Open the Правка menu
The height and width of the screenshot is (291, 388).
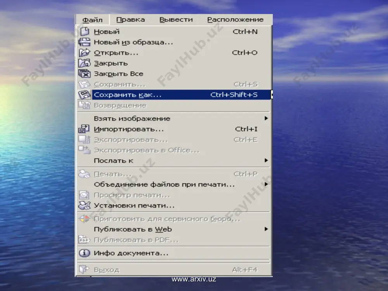coord(130,19)
